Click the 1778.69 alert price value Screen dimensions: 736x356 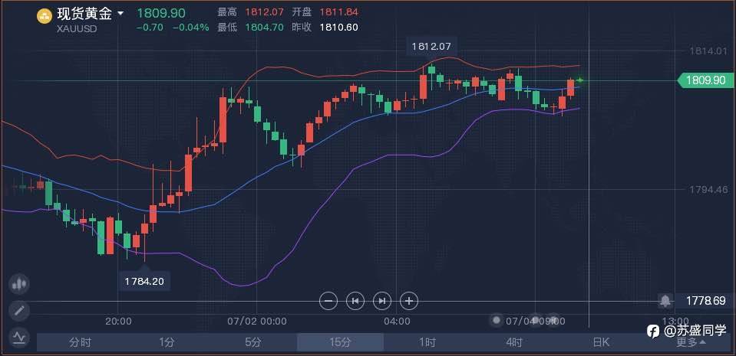705,301
